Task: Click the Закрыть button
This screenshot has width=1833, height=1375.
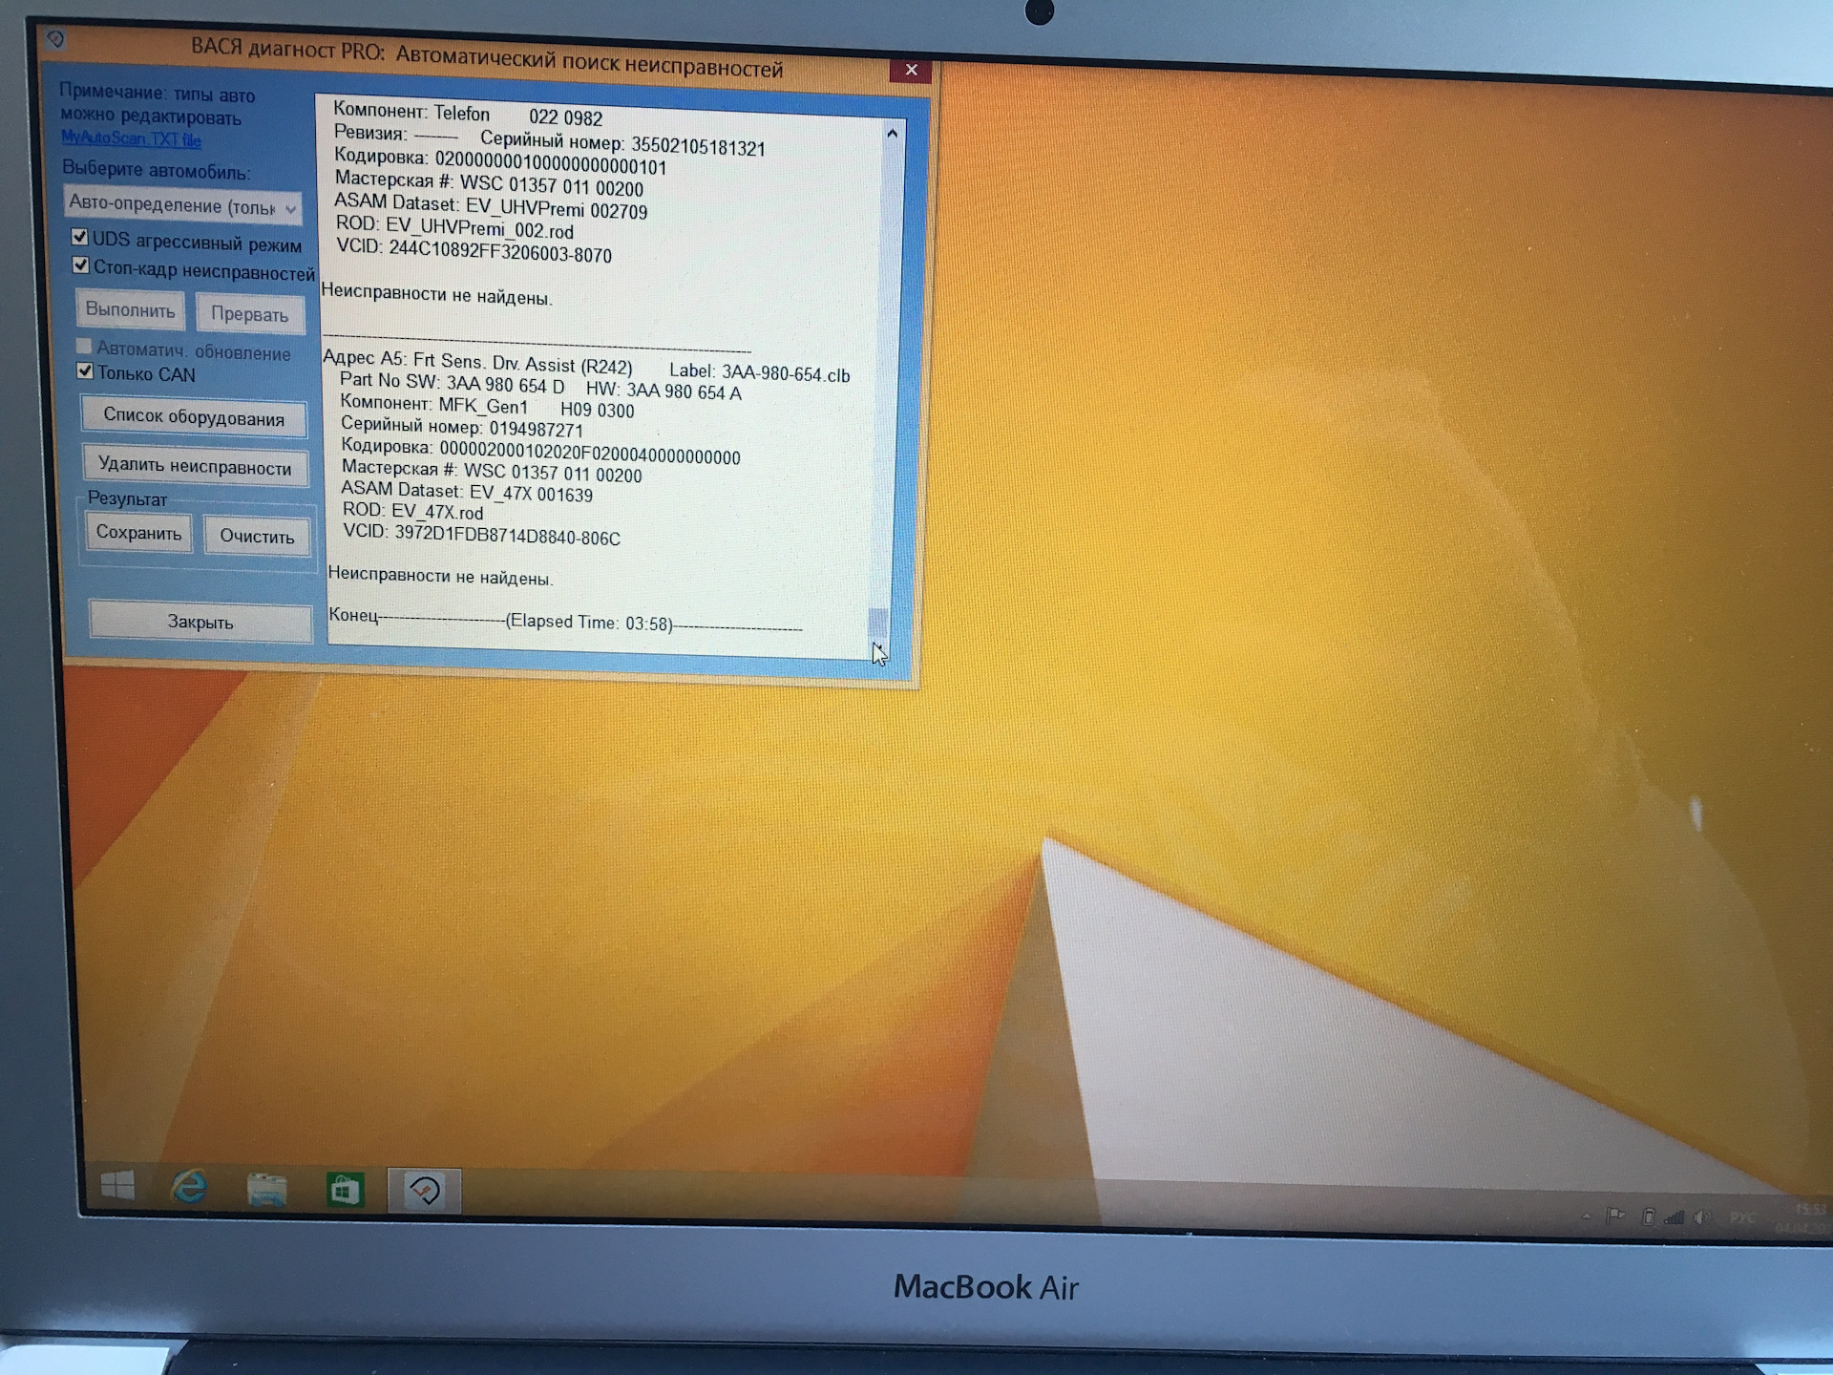Action: (x=200, y=622)
